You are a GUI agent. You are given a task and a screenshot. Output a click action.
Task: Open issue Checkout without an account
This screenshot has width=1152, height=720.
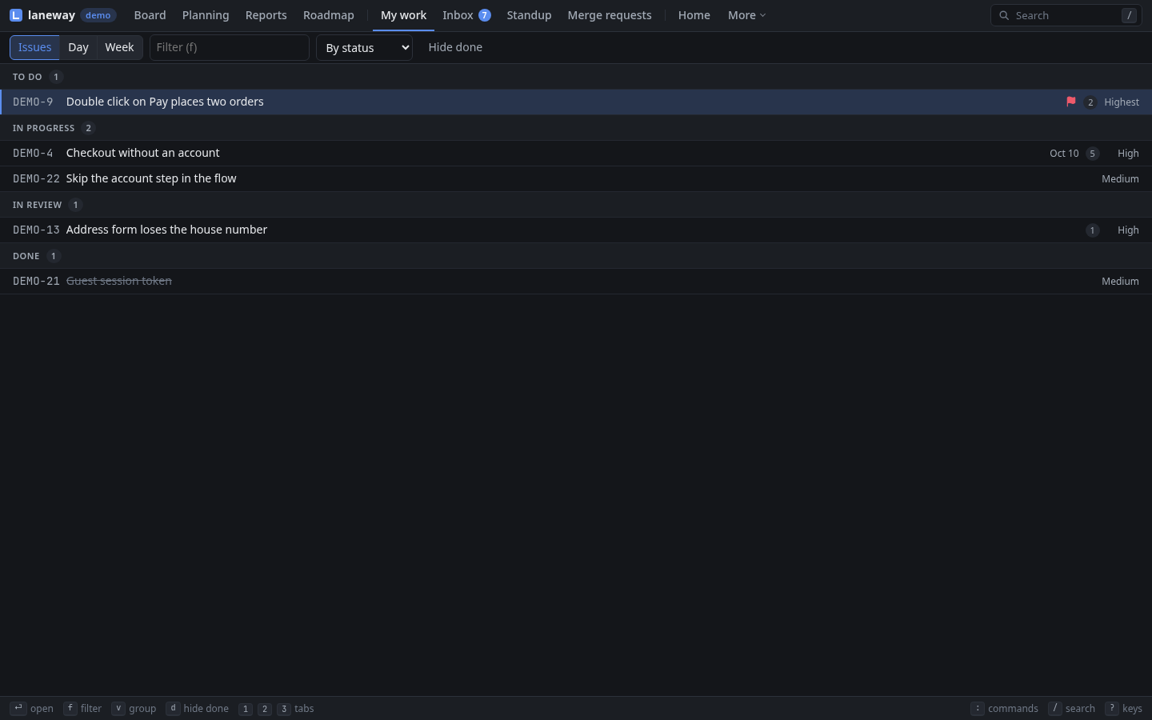(x=576, y=154)
